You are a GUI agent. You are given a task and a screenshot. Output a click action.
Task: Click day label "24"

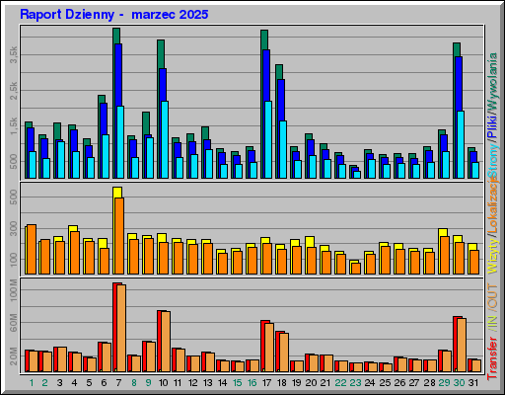click(370, 383)
